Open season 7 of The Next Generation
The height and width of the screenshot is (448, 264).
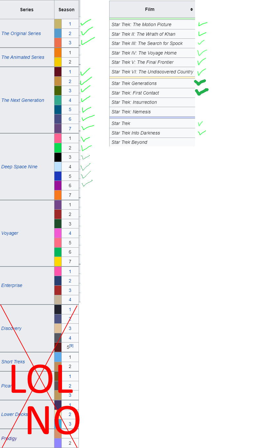pyautogui.click(x=70, y=129)
